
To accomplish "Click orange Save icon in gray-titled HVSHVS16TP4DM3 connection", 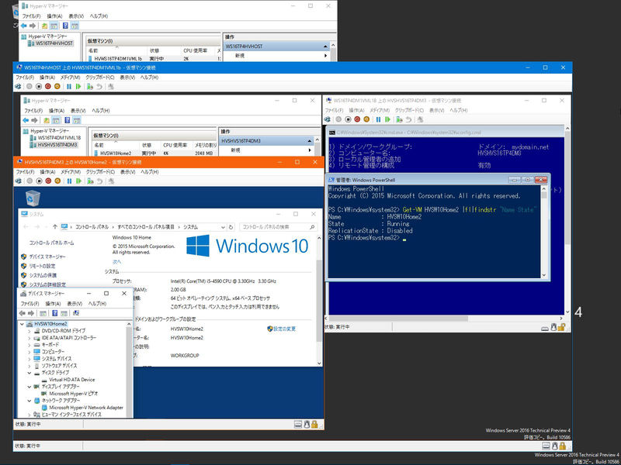I will 366,119.
